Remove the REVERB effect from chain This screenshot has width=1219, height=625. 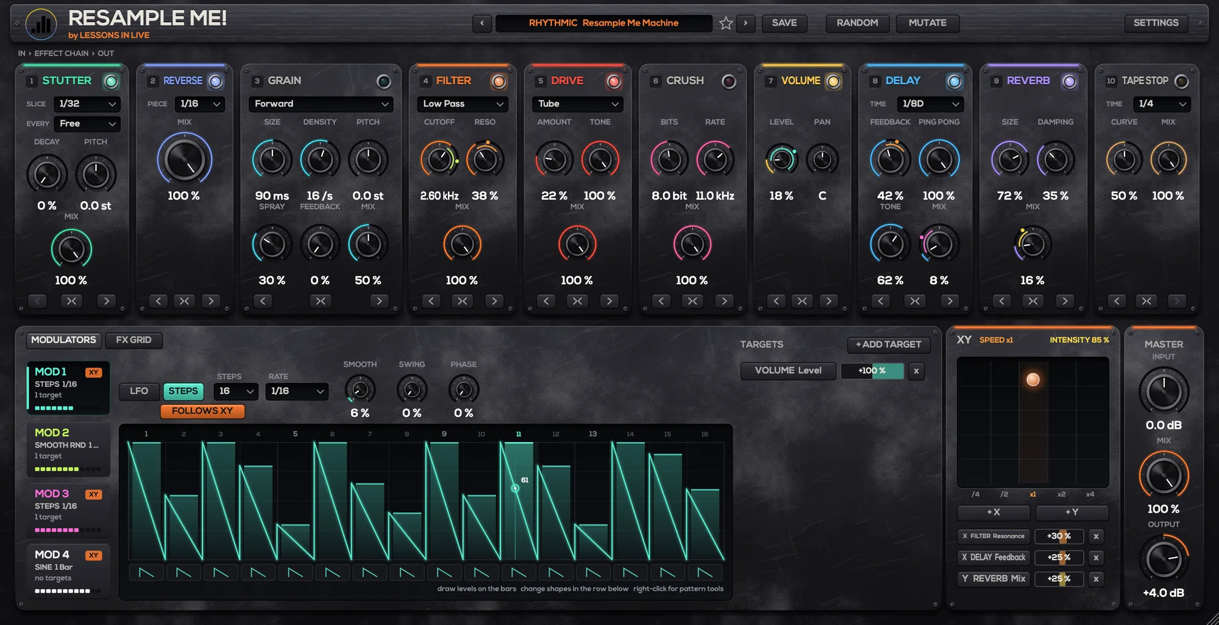click(1033, 301)
